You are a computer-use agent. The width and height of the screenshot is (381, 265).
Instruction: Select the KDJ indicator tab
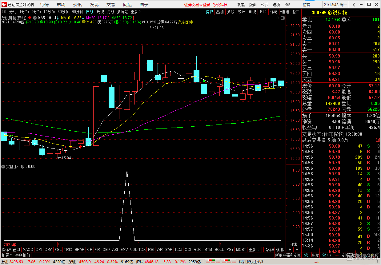(178, 250)
